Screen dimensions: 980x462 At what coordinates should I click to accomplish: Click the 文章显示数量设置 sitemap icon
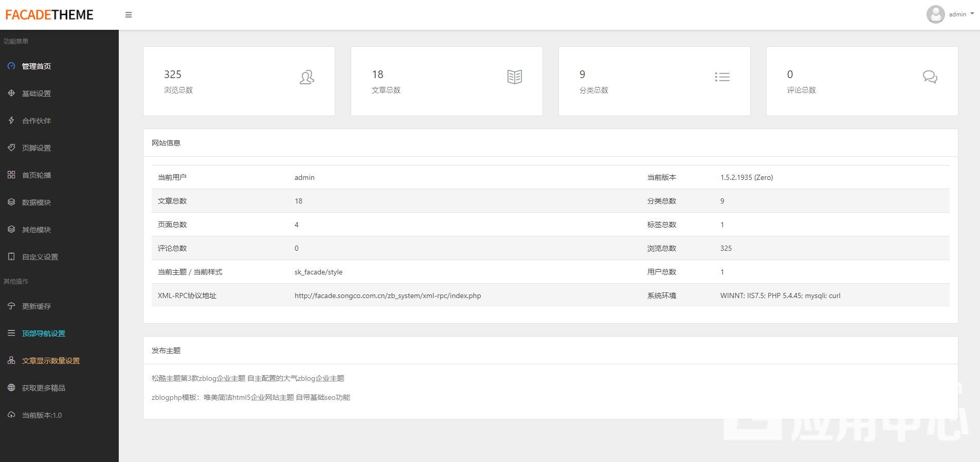tap(11, 360)
